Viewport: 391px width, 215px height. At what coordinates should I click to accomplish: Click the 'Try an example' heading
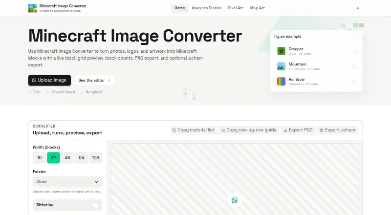(x=287, y=37)
